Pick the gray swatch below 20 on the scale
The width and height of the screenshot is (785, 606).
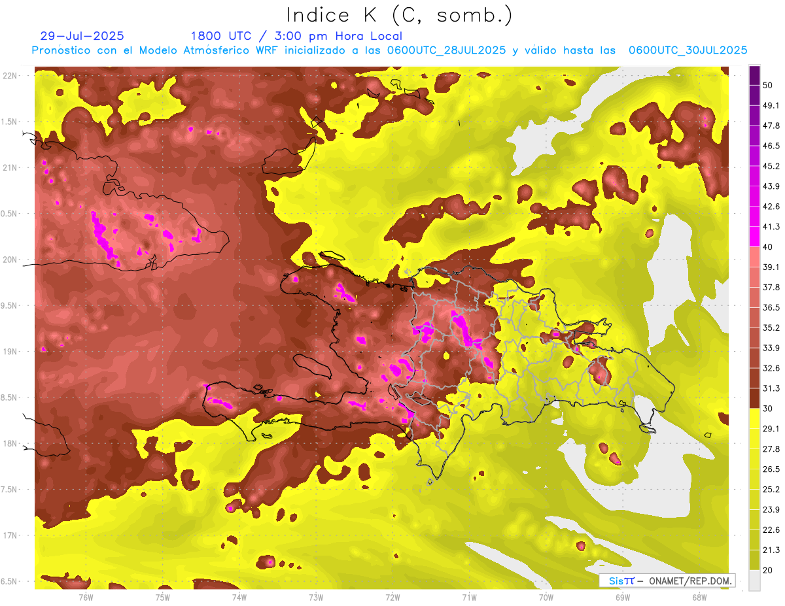pos(754,581)
